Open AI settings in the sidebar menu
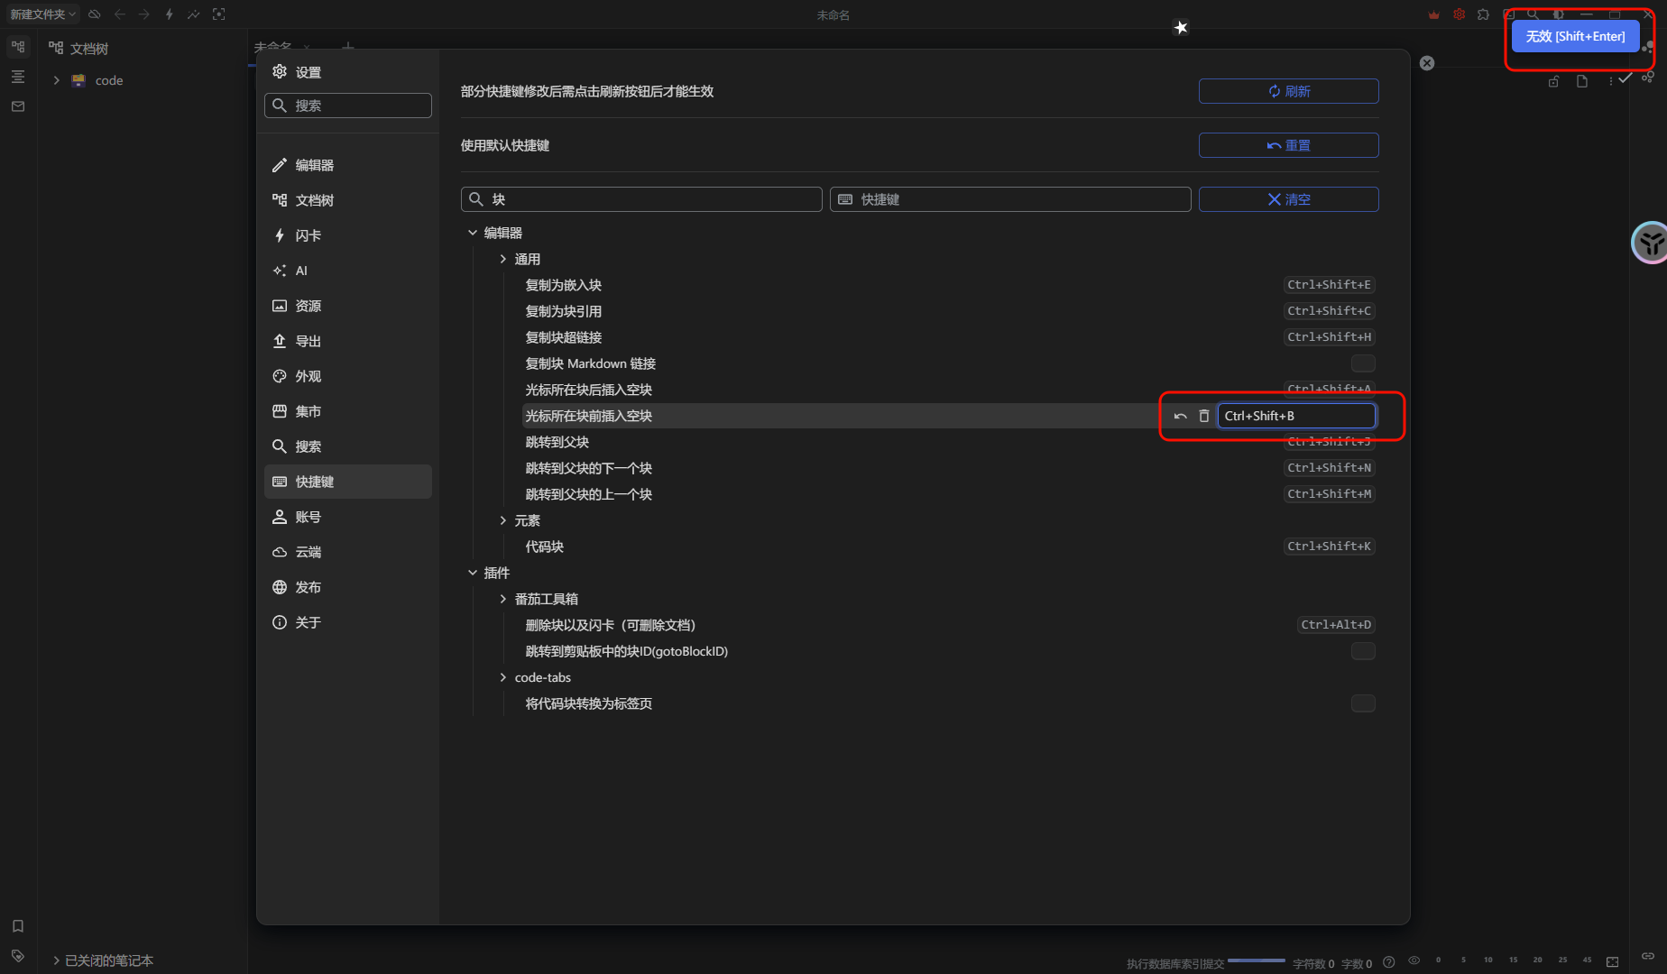Viewport: 1667px width, 974px height. click(348, 271)
